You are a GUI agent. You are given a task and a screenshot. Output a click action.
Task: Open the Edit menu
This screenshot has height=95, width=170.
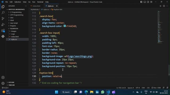pos(11,2)
